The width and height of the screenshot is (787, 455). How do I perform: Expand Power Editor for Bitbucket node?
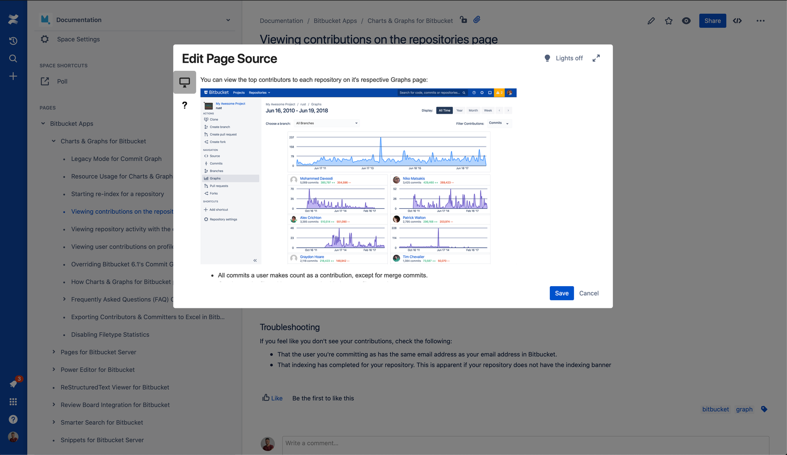tap(54, 370)
